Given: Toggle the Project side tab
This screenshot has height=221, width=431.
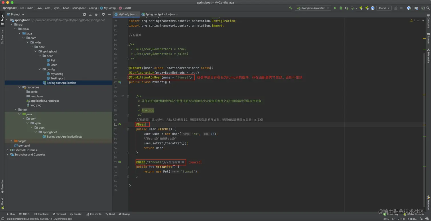Looking at the screenshot, I should pos(2,19).
